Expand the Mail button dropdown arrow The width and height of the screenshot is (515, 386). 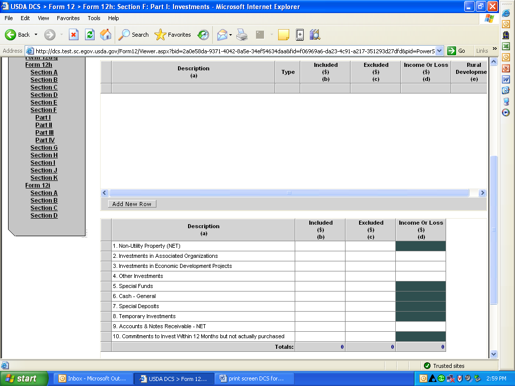point(231,35)
